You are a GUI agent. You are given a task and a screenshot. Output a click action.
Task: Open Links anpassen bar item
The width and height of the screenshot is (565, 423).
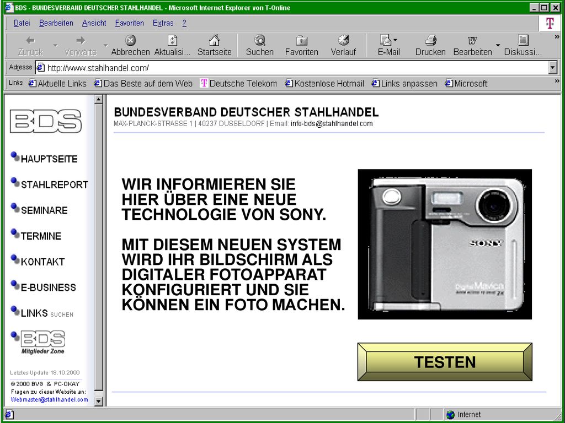(404, 84)
